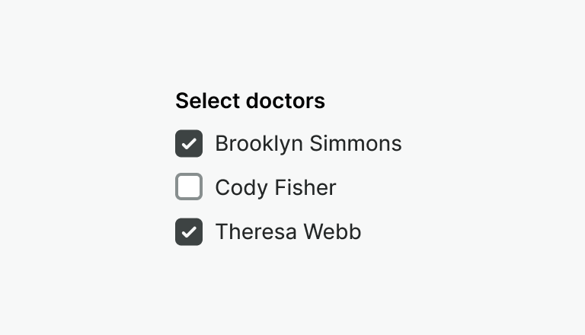The height and width of the screenshot is (335, 585).
Task: Uncheck the Theresa Webb checkbox
Action: click(x=189, y=231)
